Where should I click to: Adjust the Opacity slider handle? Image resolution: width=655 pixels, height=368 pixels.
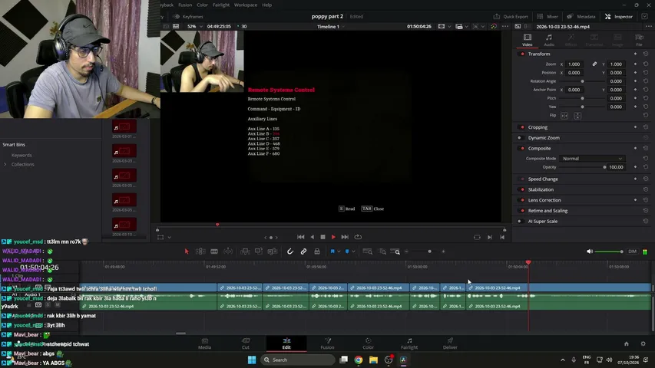(604, 167)
